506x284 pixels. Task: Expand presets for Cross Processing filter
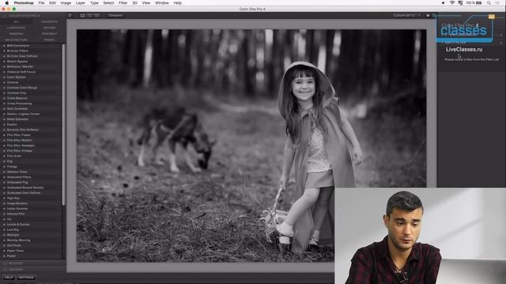pyautogui.click(x=4, y=103)
